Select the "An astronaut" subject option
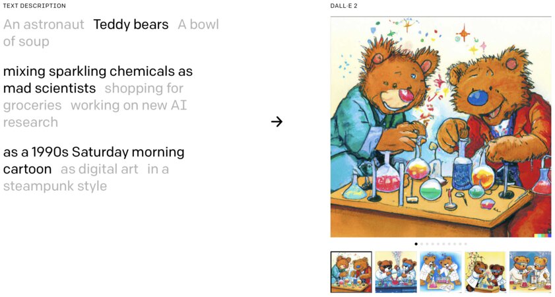 point(44,24)
